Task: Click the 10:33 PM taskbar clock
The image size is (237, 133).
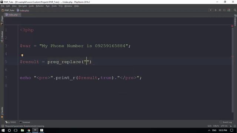Action: point(223,130)
